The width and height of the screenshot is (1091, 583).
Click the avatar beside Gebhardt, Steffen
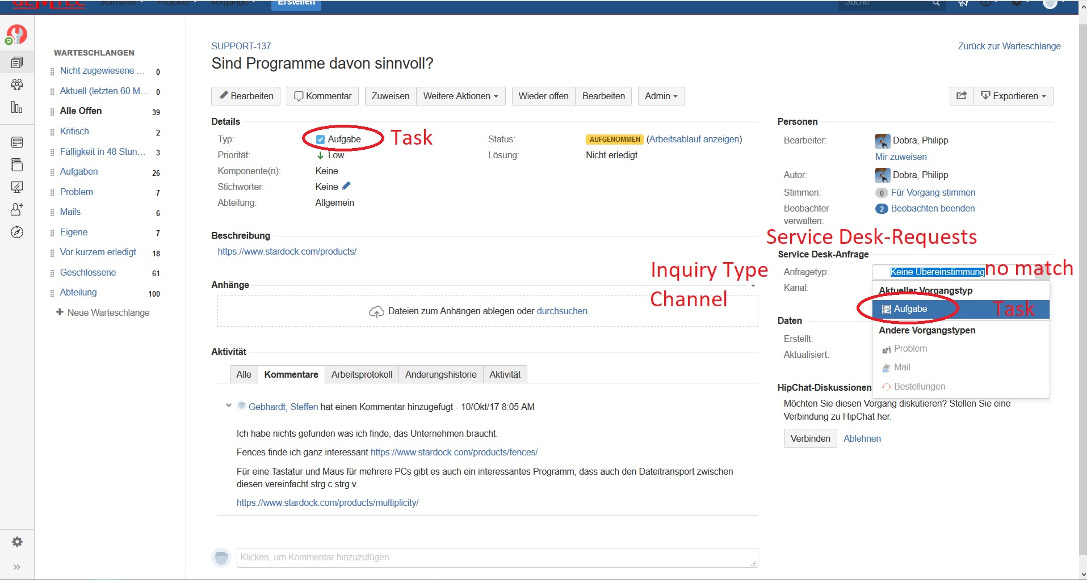point(241,406)
